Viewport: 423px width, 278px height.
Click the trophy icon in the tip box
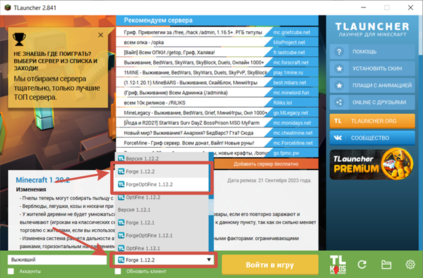click(19, 39)
